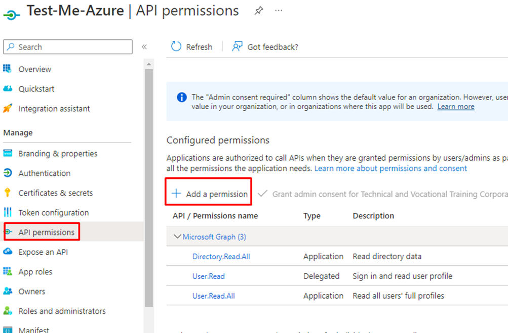Click the App roles icon
508x333 pixels.
pyautogui.click(x=8, y=271)
